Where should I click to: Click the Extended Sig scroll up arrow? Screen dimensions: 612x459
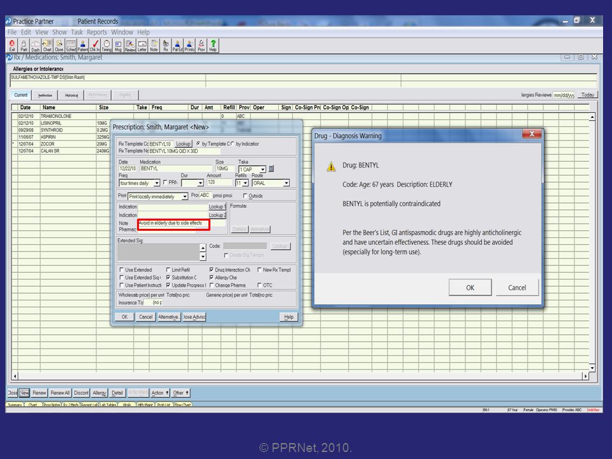[203, 247]
